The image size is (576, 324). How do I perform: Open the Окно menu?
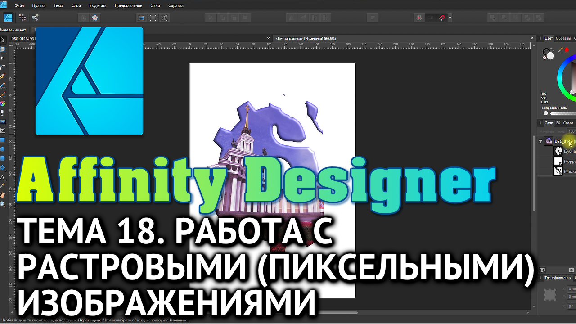coord(155,6)
